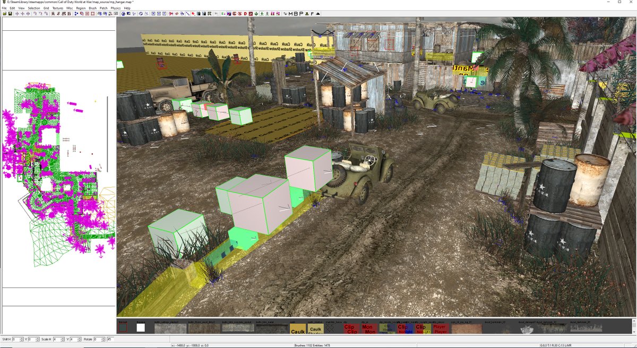Open the Grid menu

46,8
